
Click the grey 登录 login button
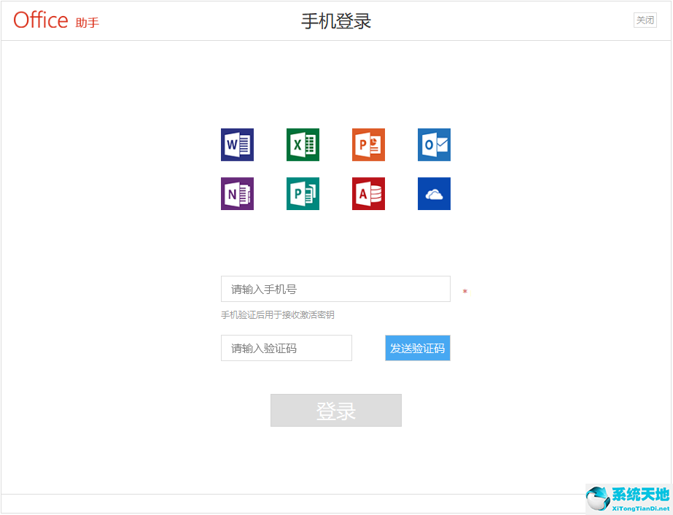[x=336, y=410]
